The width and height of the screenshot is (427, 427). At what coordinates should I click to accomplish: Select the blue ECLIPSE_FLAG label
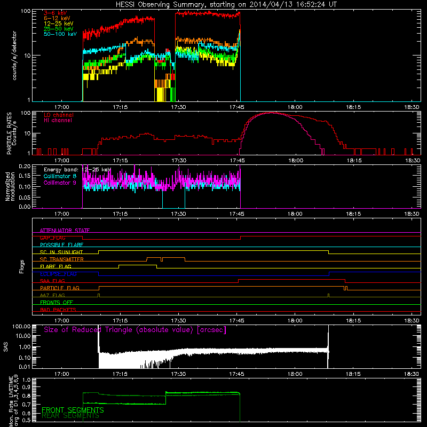[x=58, y=274]
